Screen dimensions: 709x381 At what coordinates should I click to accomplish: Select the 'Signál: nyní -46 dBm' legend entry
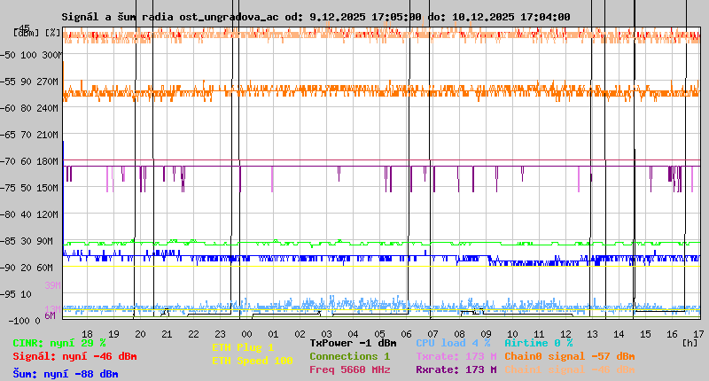74,356
